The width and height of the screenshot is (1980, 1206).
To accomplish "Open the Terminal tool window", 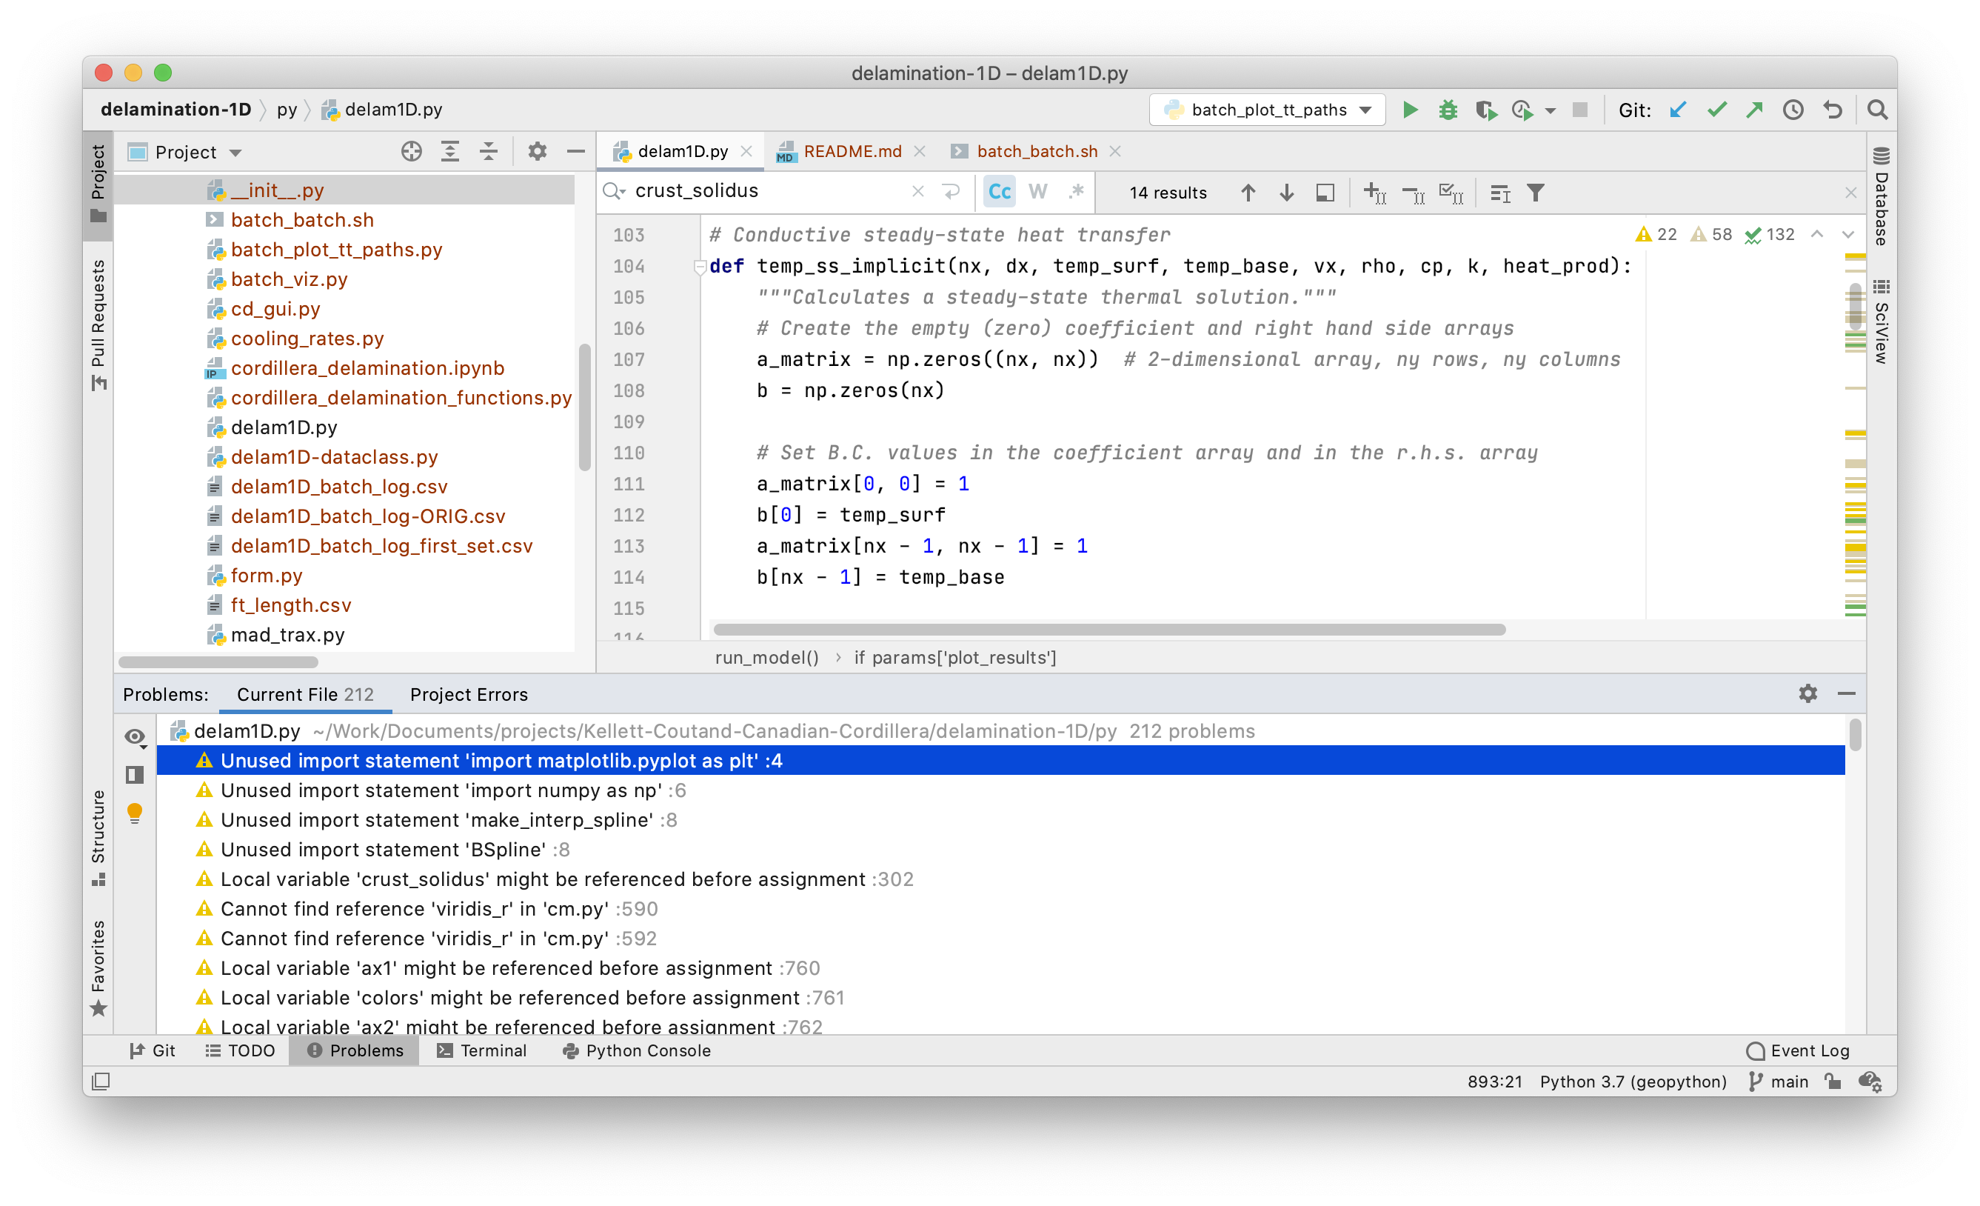I will [x=481, y=1051].
